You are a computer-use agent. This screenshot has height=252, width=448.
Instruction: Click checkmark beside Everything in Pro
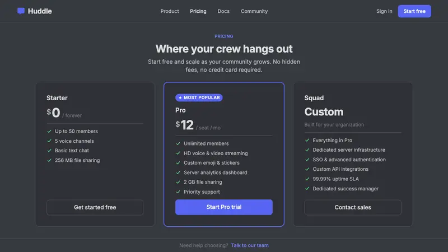point(307,141)
